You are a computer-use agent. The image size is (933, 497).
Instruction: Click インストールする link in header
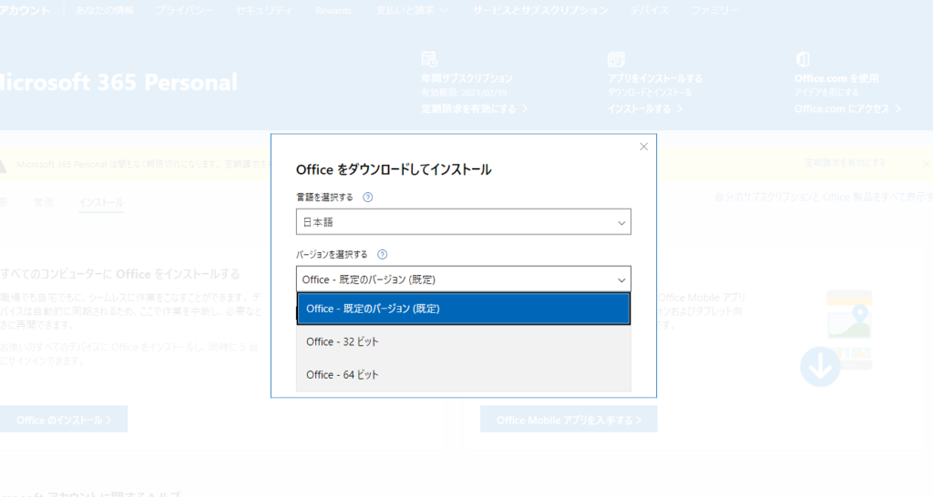pyautogui.click(x=645, y=109)
